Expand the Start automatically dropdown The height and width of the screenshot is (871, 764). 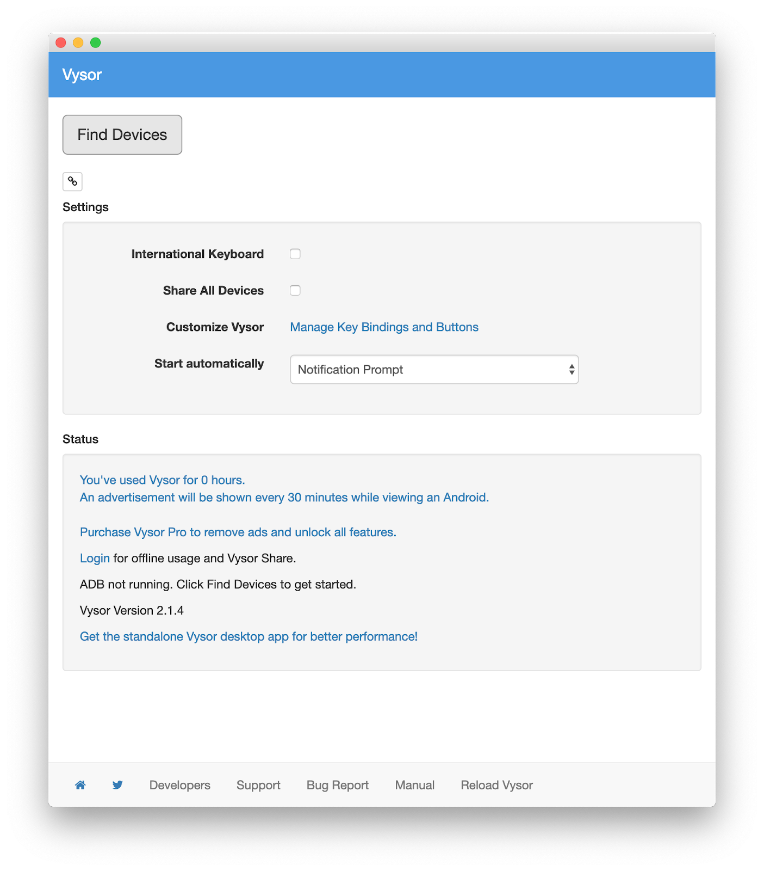click(x=434, y=370)
